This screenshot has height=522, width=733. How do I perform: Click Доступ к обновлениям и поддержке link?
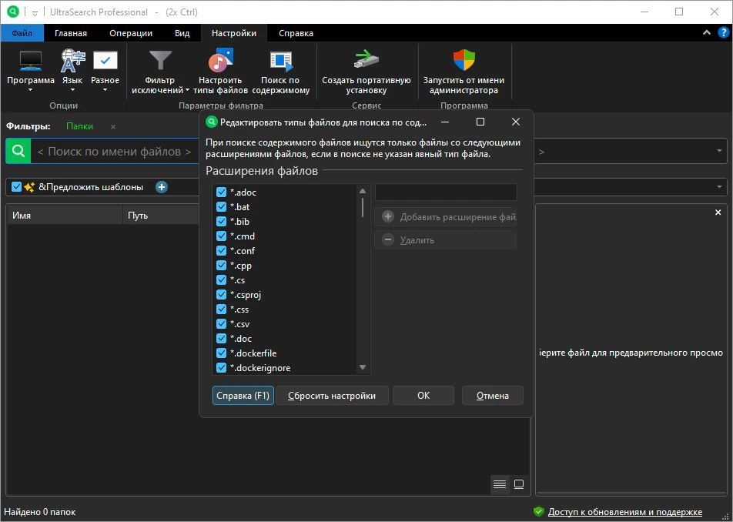click(x=624, y=512)
